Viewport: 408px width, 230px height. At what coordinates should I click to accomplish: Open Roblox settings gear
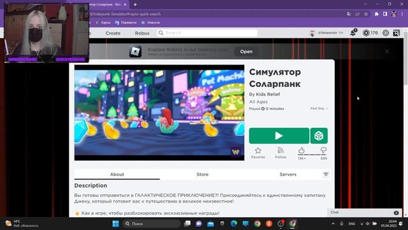tap(386, 33)
